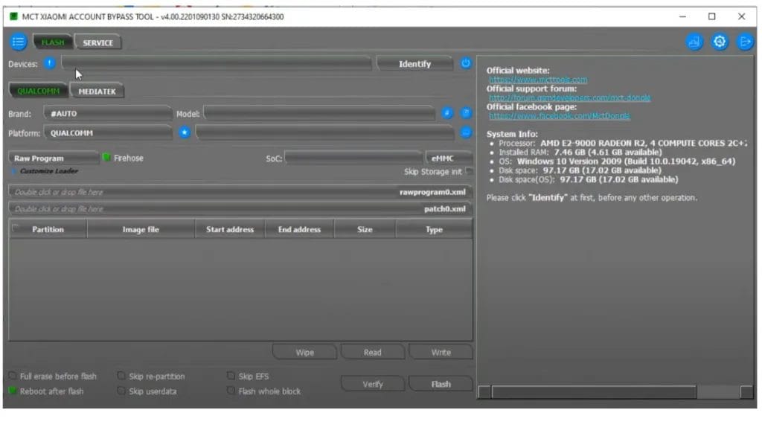762x430 pixels.
Task: Open the hamburger menu icon
Action: tap(18, 42)
